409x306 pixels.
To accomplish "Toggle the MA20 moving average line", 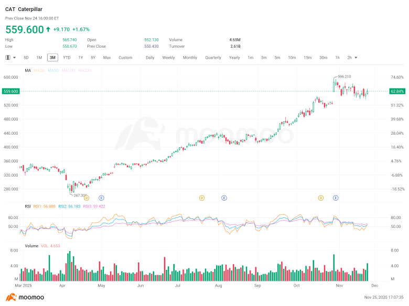I will point(39,70).
